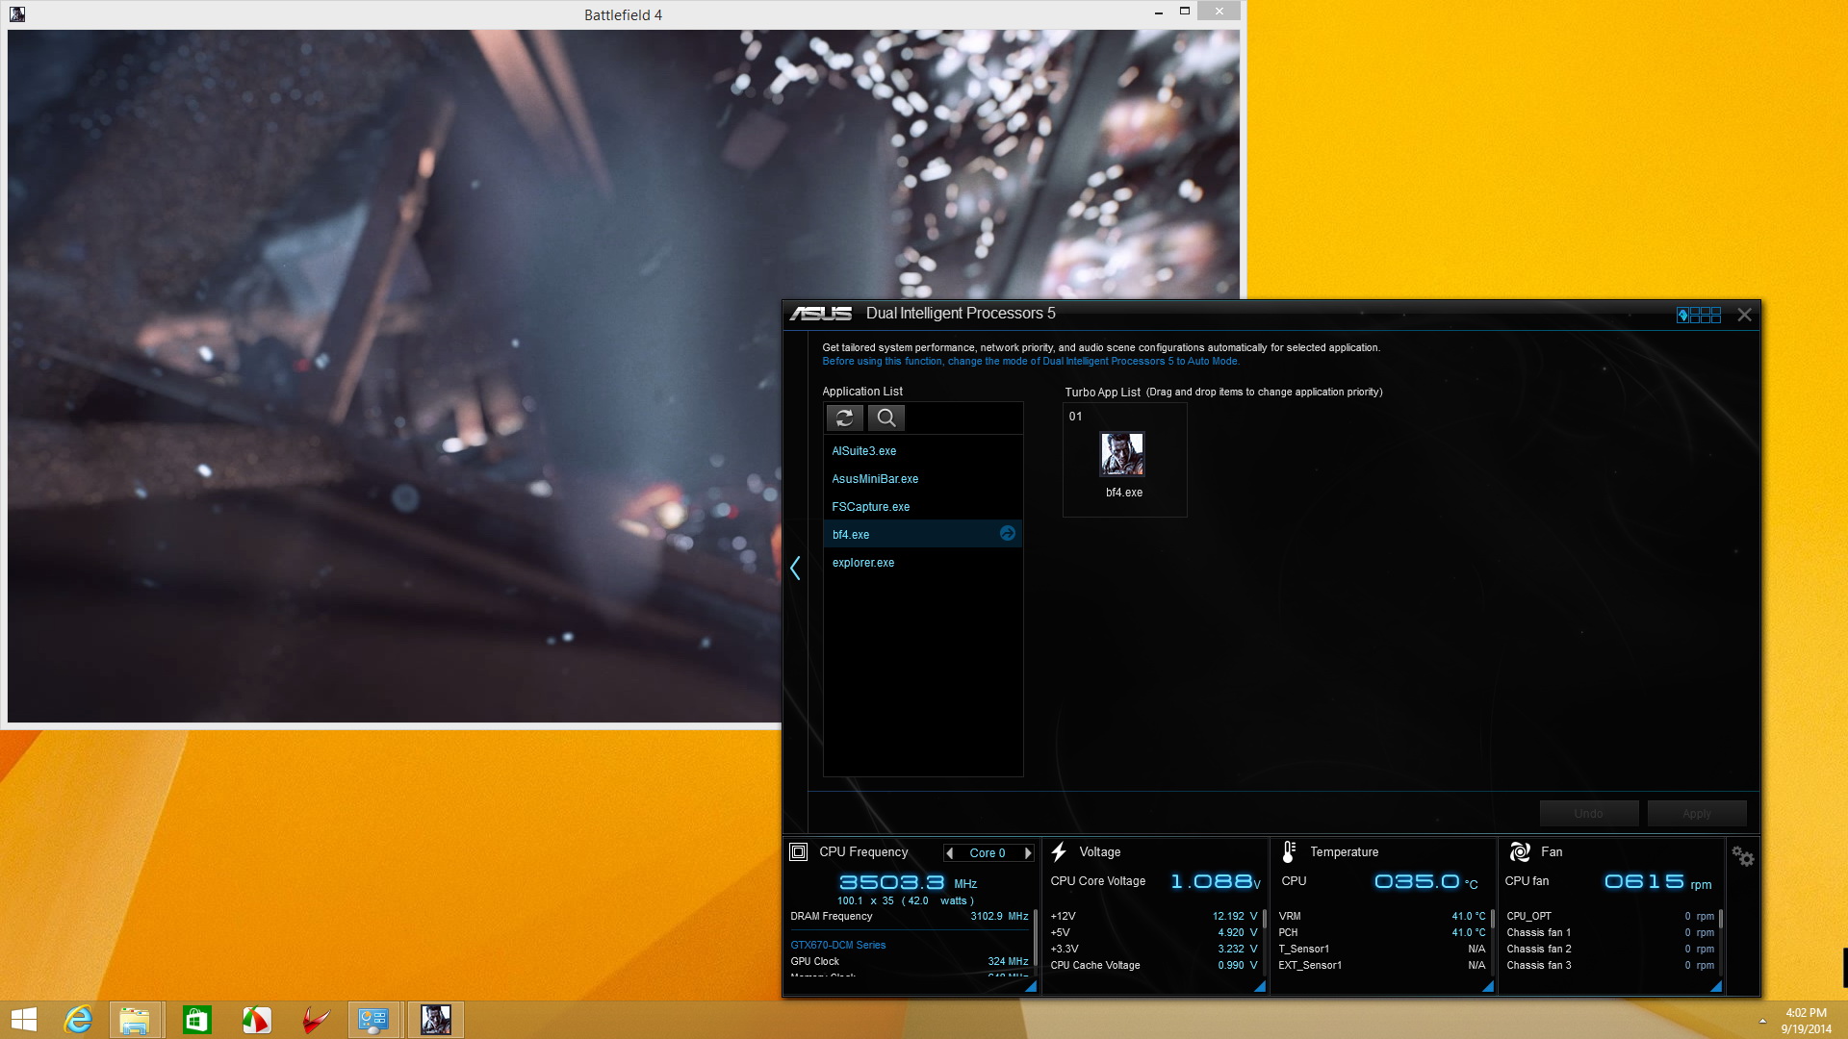Click the GTX670-DCM Series label
The height and width of the screenshot is (1039, 1848).
coord(837,945)
